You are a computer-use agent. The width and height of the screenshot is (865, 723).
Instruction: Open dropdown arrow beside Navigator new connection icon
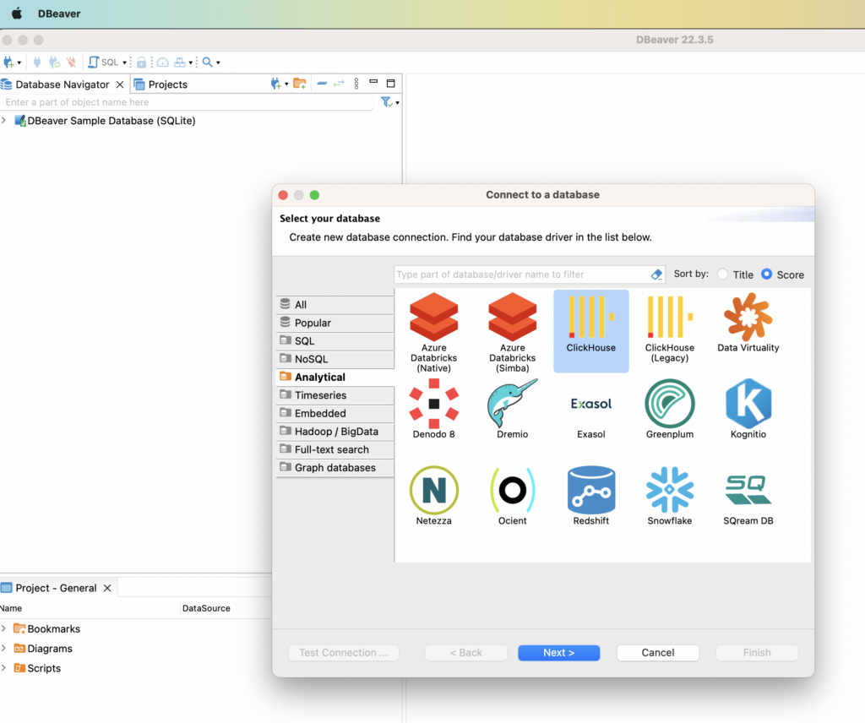(286, 84)
